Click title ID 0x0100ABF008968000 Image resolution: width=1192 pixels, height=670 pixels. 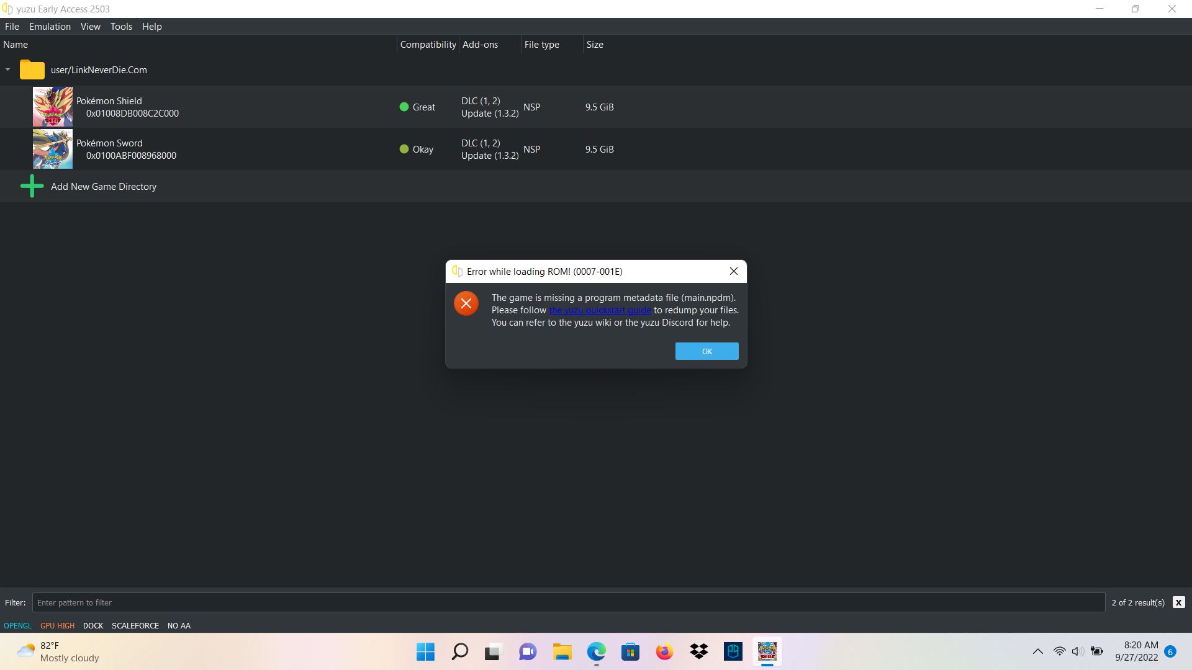coord(131,156)
